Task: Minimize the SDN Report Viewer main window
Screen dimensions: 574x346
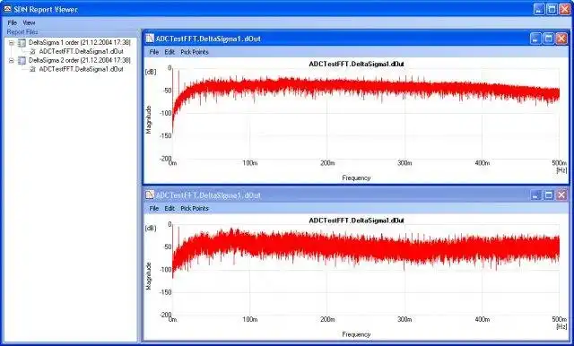Action: (x=539, y=9)
